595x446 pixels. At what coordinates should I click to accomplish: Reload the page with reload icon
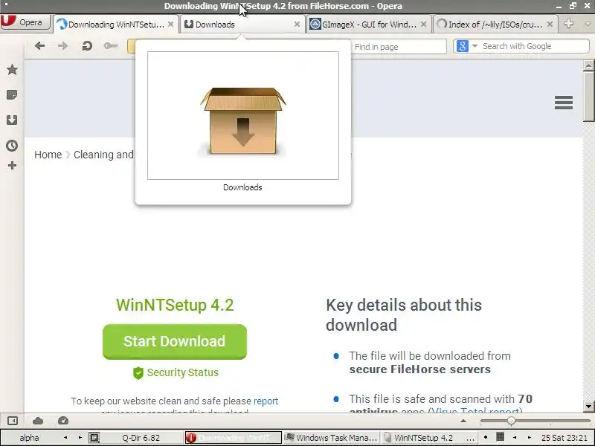pos(87,46)
